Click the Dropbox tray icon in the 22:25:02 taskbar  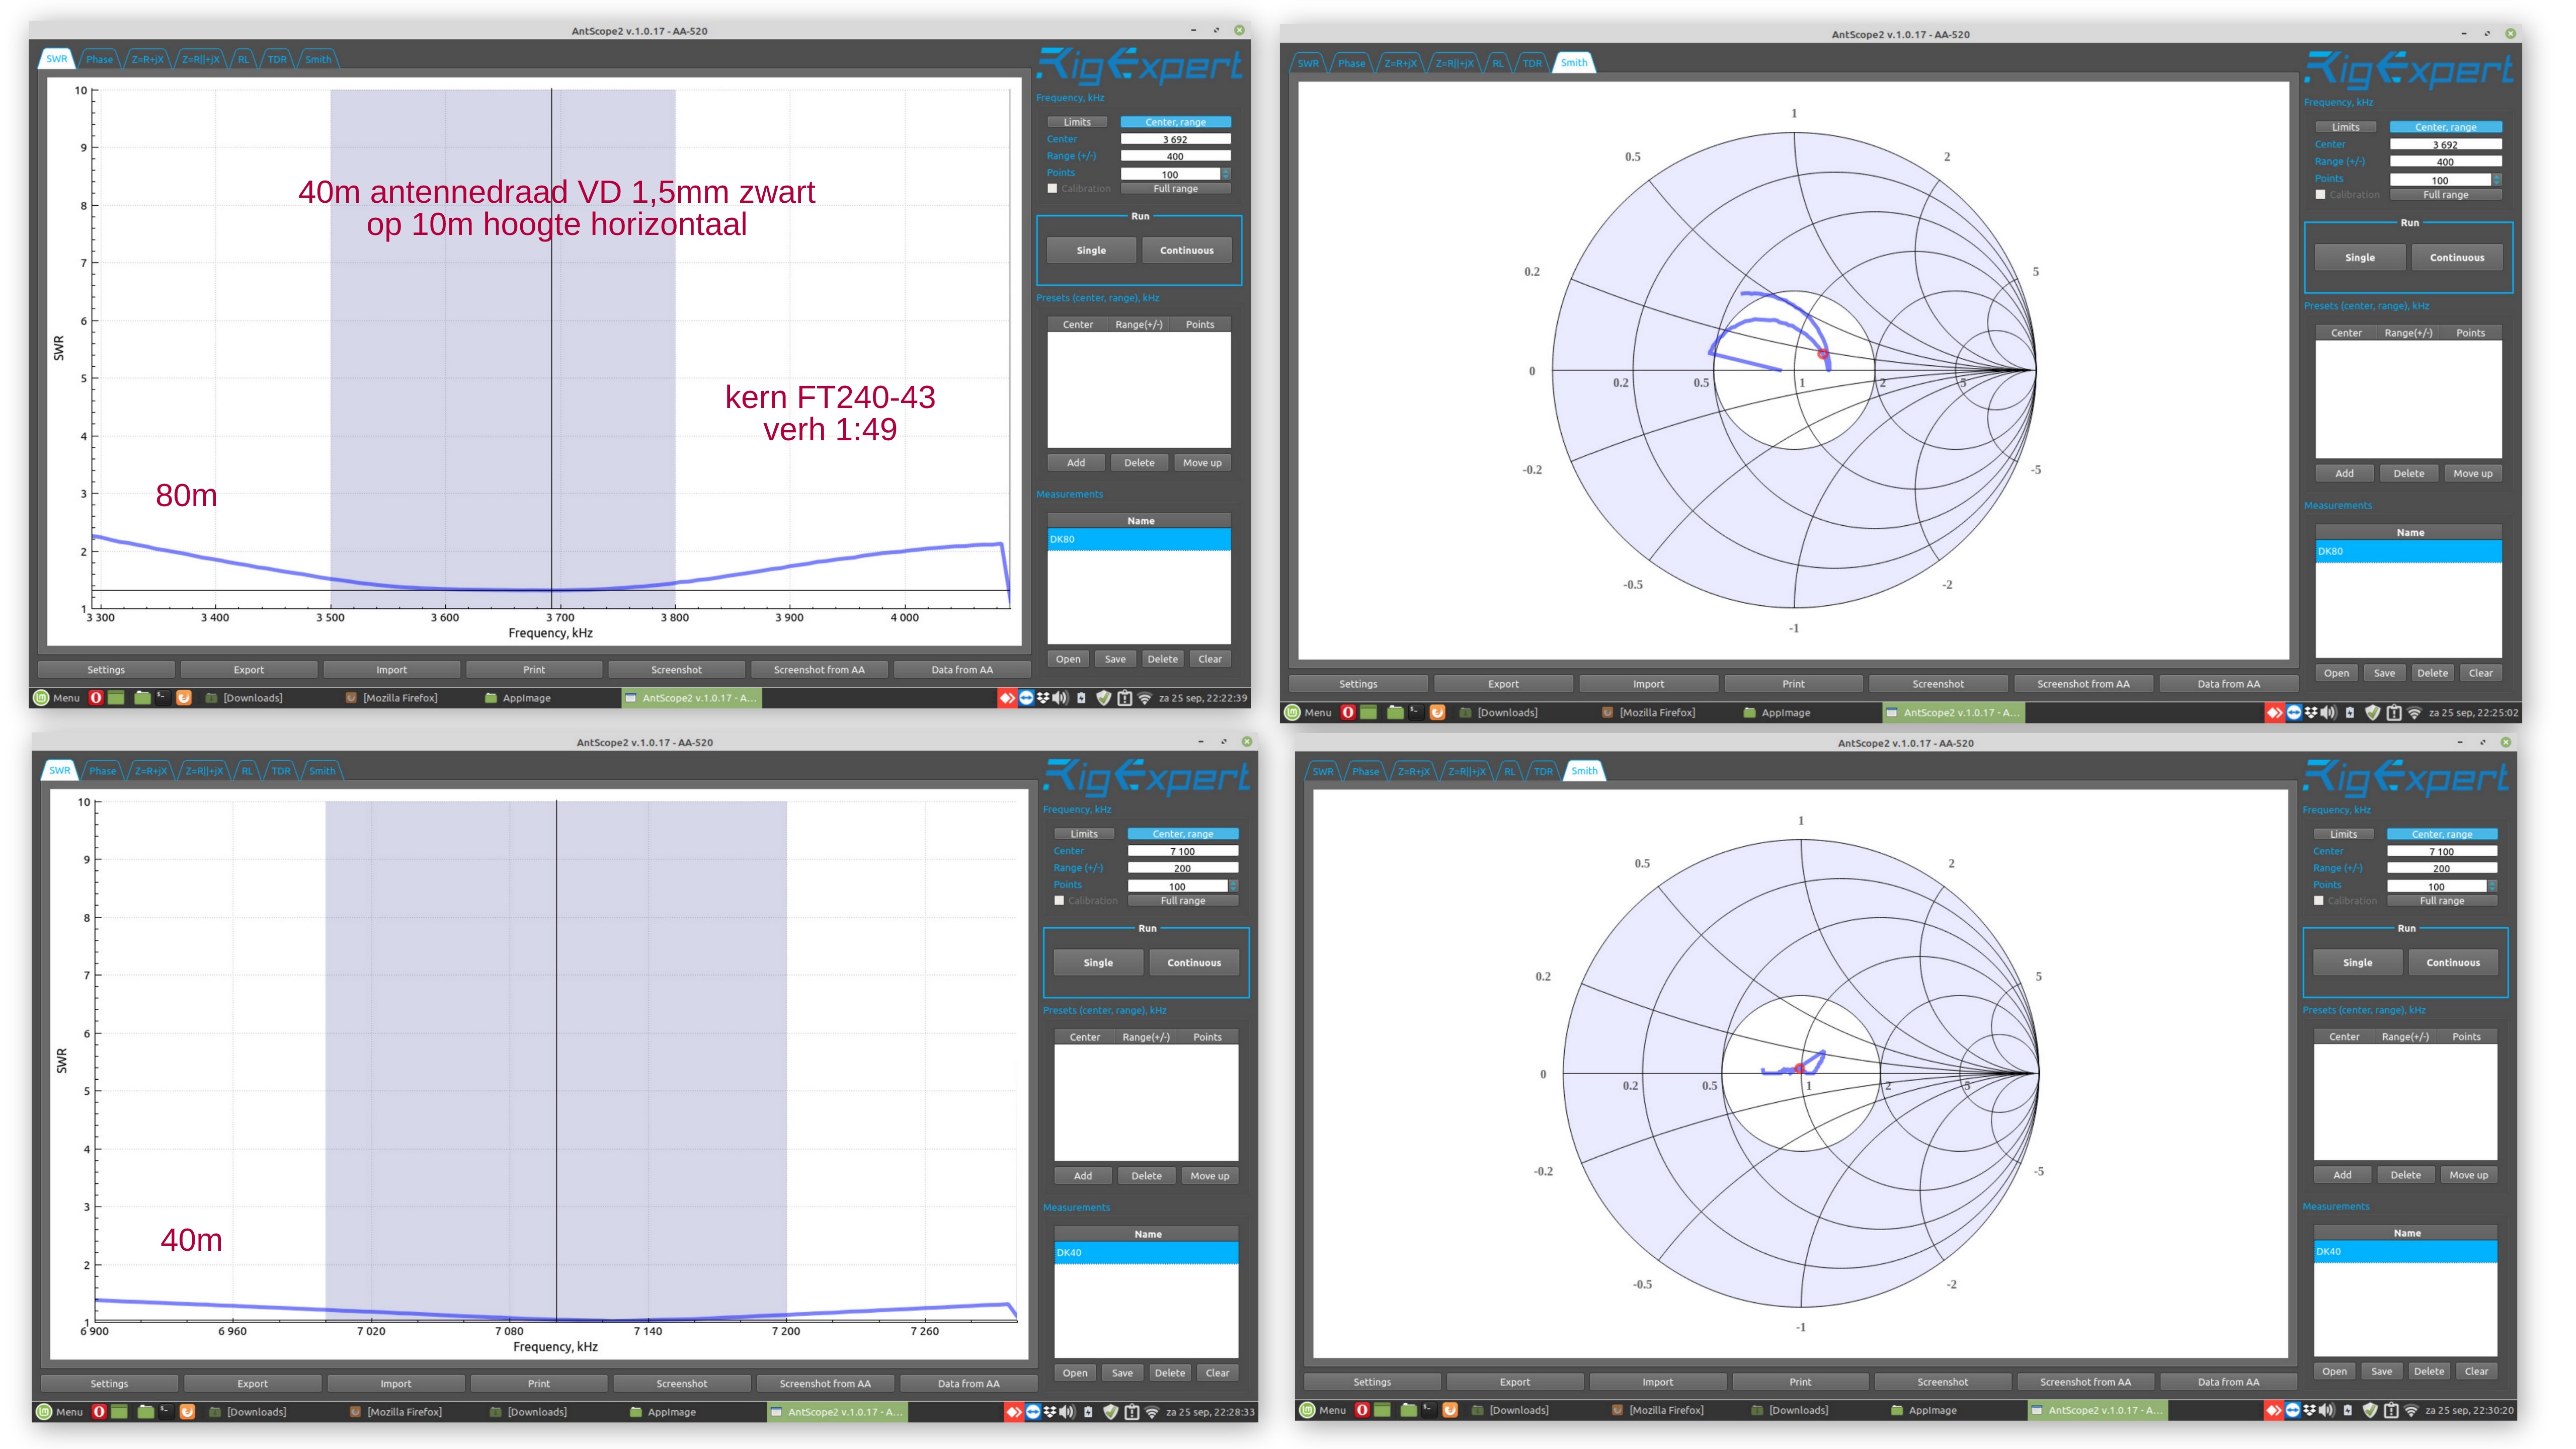click(2310, 713)
